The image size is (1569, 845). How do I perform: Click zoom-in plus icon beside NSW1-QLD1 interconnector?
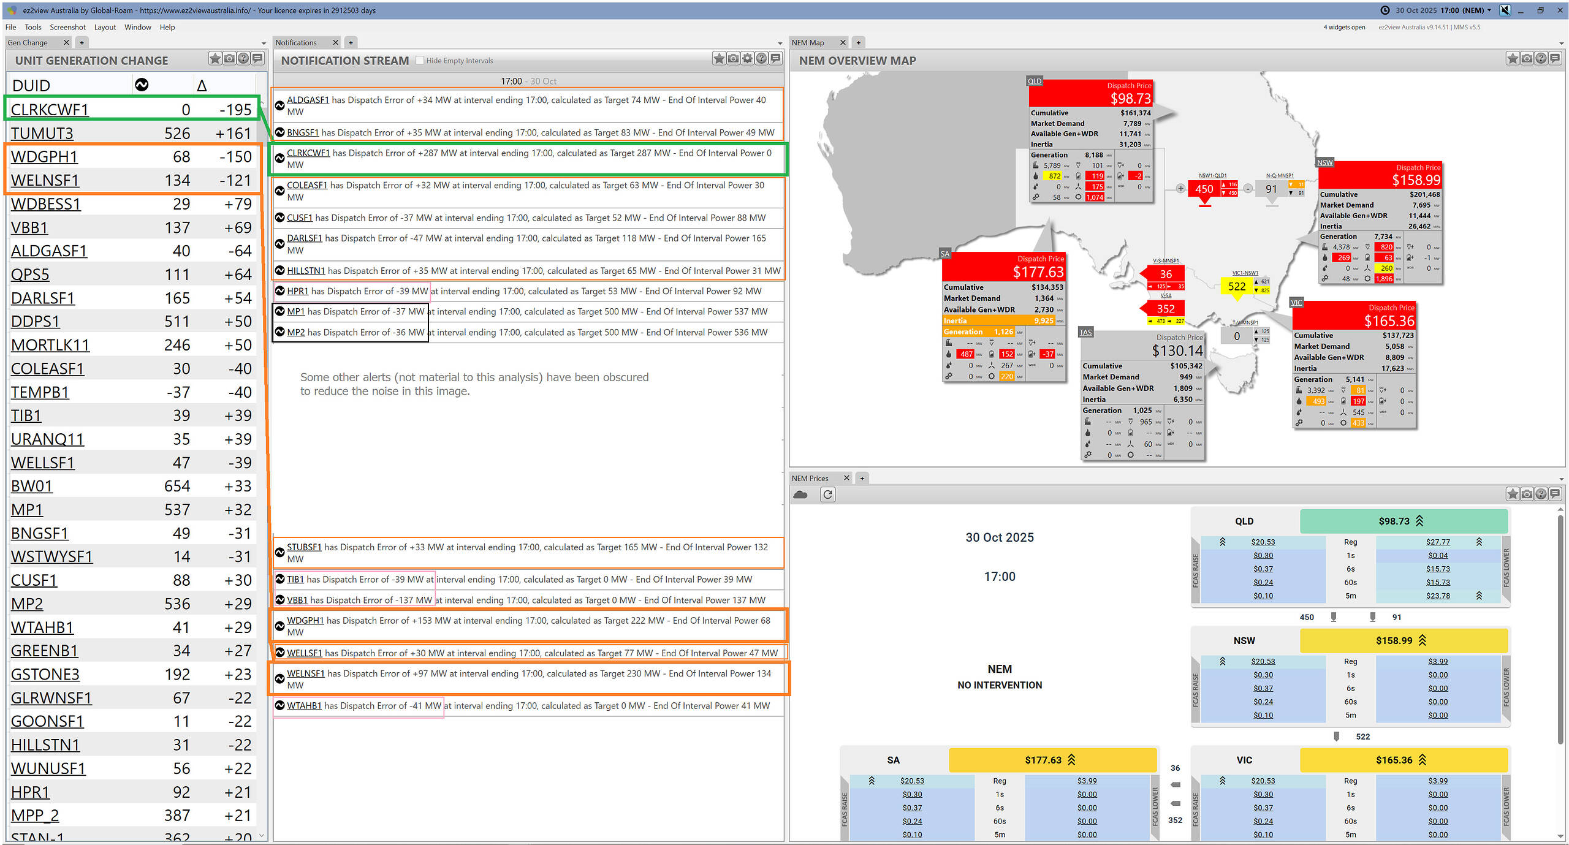(x=1180, y=189)
